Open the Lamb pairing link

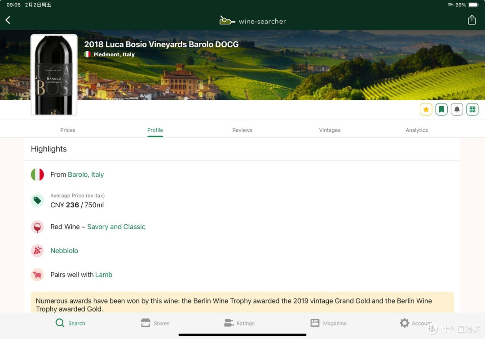(104, 275)
